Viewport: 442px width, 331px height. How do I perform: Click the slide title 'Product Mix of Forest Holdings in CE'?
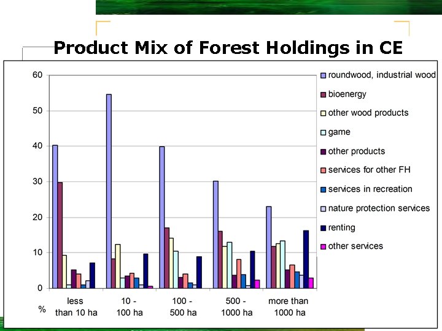(x=228, y=48)
